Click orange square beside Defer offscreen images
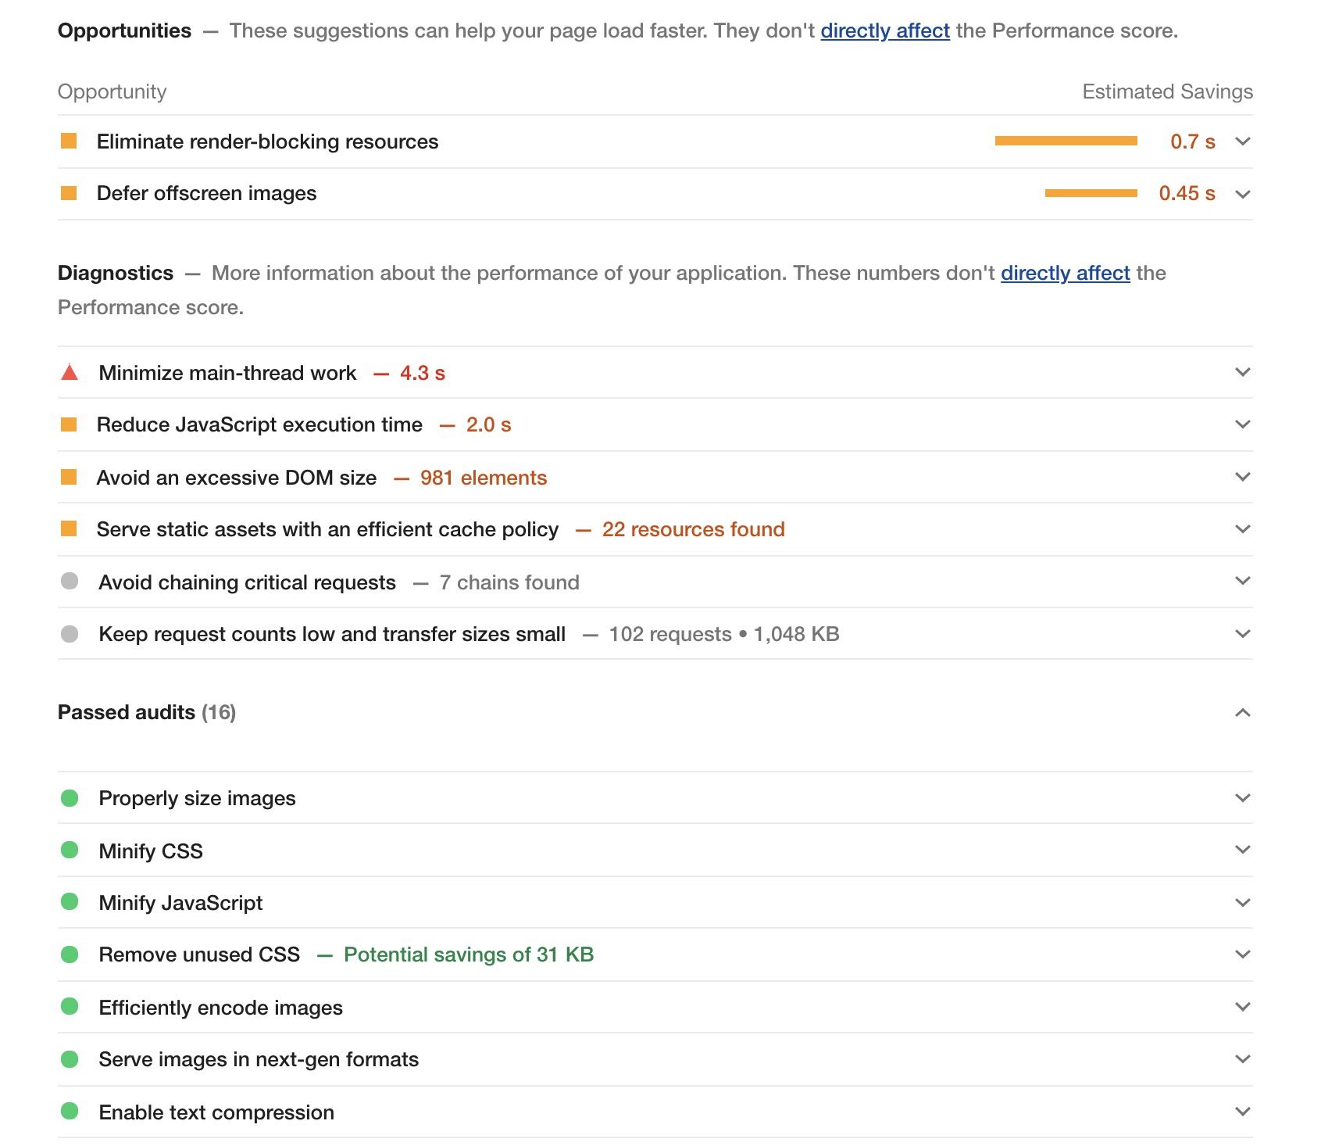Image resolution: width=1339 pixels, height=1146 pixels. tap(69, 193)
